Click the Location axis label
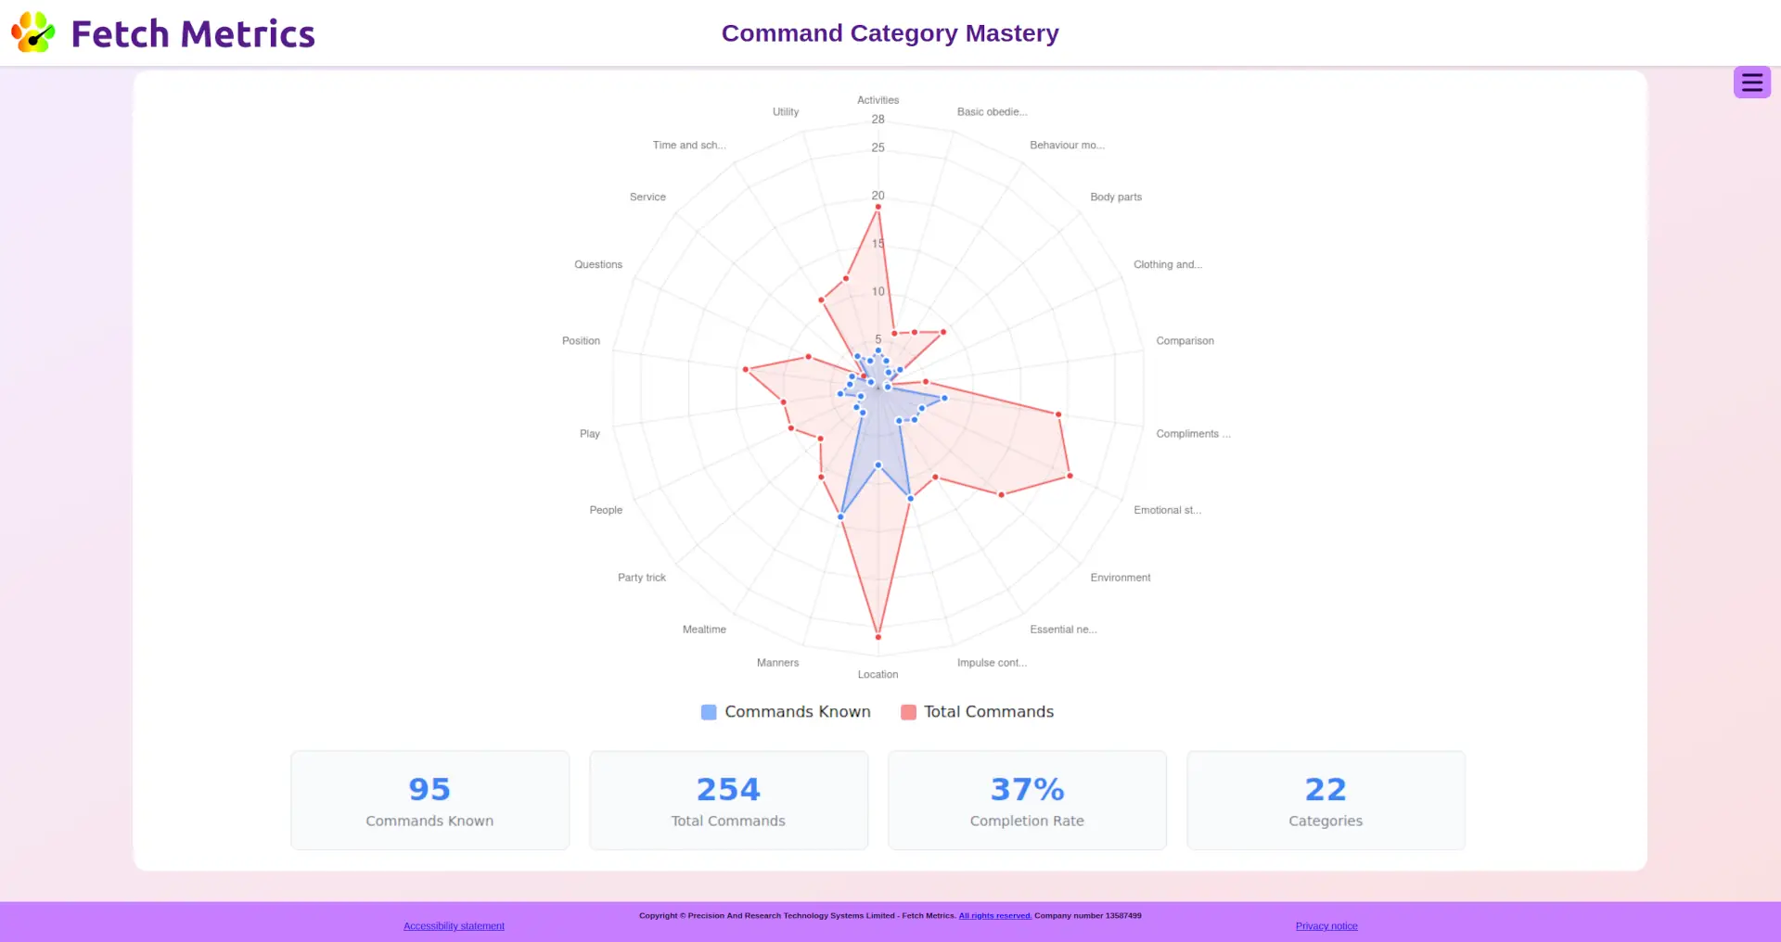Screen dimensions: 1781x942 pos(878,674)
